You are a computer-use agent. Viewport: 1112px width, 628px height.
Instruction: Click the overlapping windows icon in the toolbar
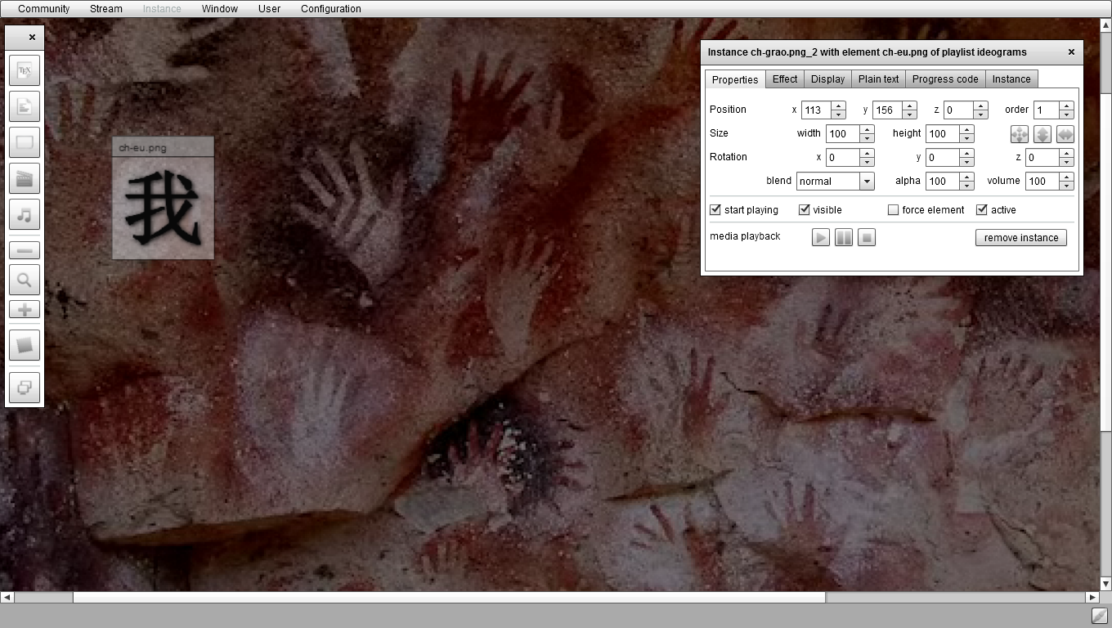click(x=25, y=388)
